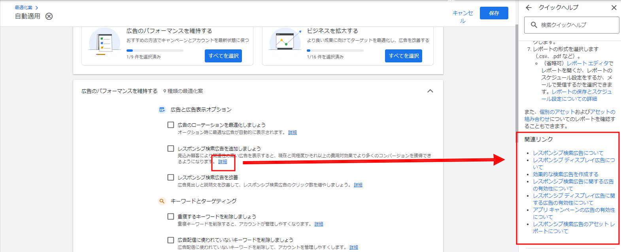Close the クイックヘルプ panel with X
This screenshot has height=252, width=621.
[613, 8]
